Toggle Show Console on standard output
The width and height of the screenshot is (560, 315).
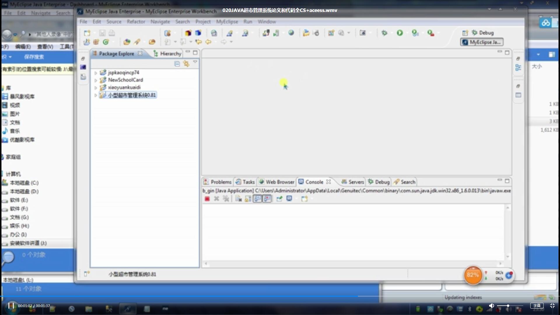coord(257,199)
